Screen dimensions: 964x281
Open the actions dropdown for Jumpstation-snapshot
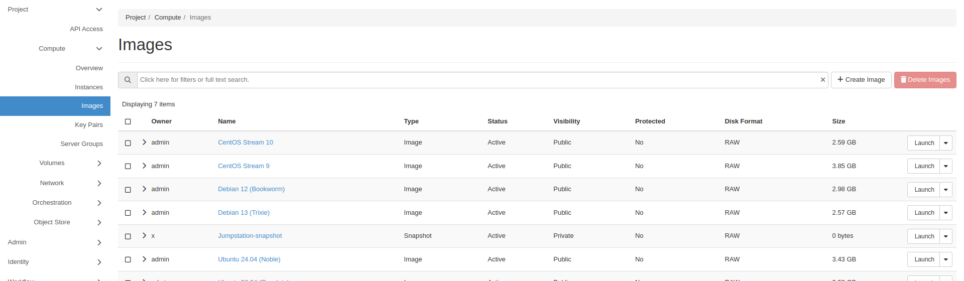(x=946, y=236)
